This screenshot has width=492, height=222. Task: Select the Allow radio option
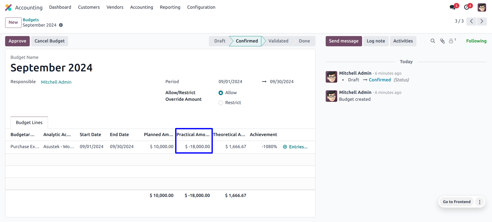point(221,93)
